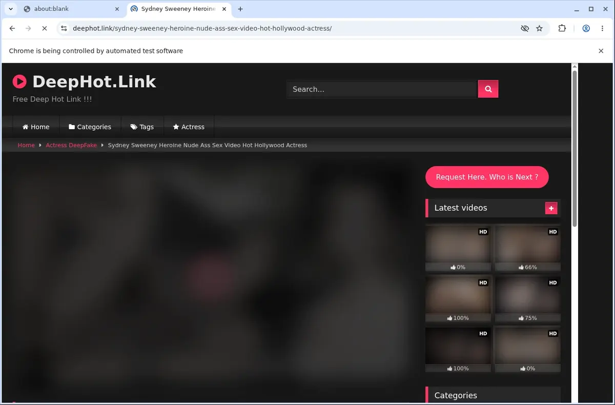The height and width of the screenshot is (405, 615).
Task: Open a new tab with the plus button
Action: click(x=240, y=9)
